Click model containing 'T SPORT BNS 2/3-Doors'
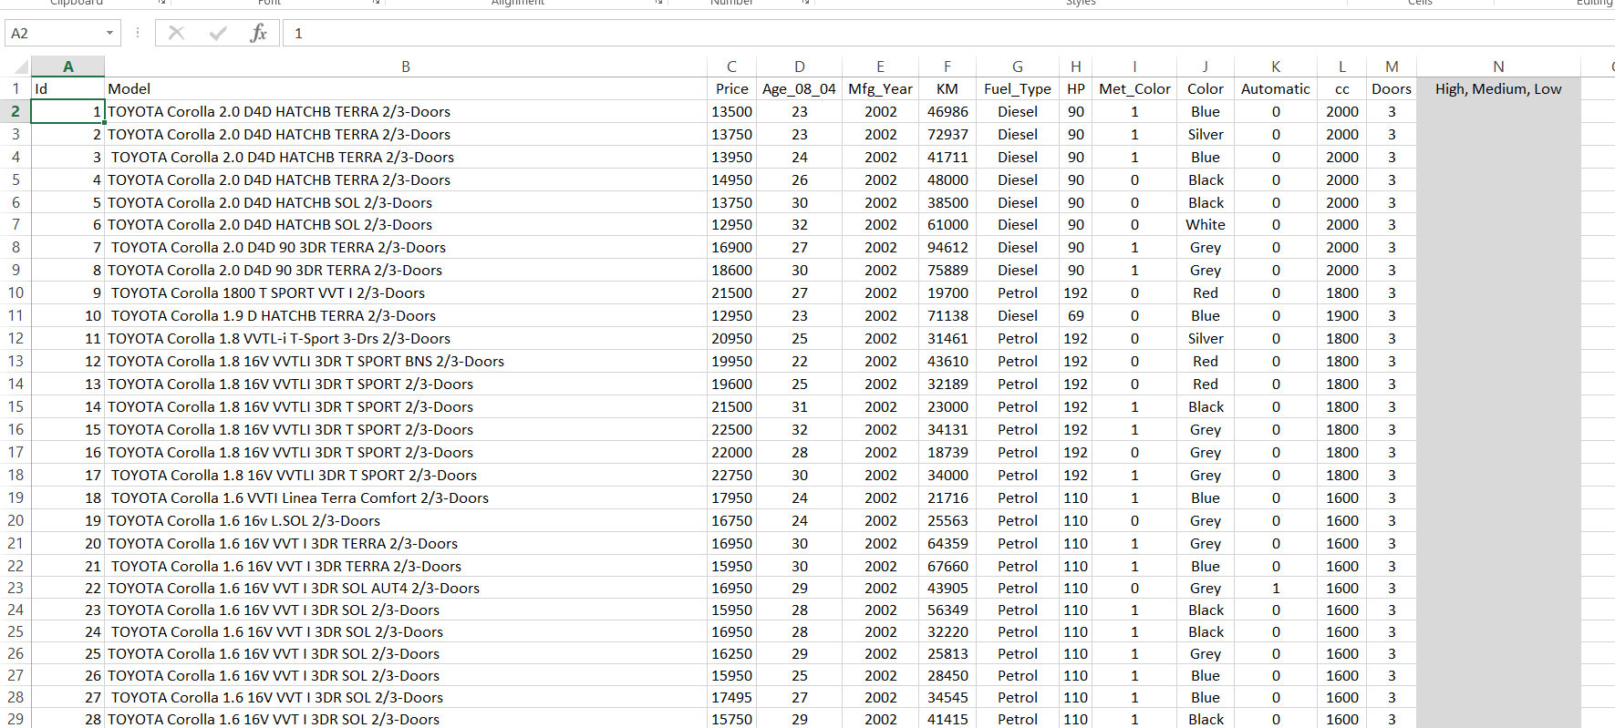Viewport: 1615px width, 728px height. (x=406, y=361)
